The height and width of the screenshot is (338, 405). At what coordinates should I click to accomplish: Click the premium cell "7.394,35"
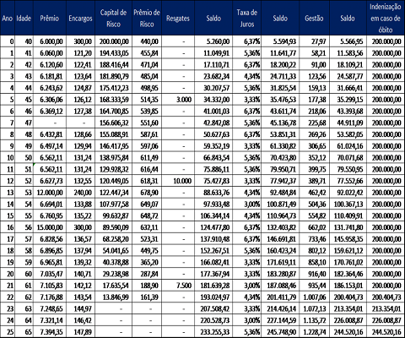(51, 332)
